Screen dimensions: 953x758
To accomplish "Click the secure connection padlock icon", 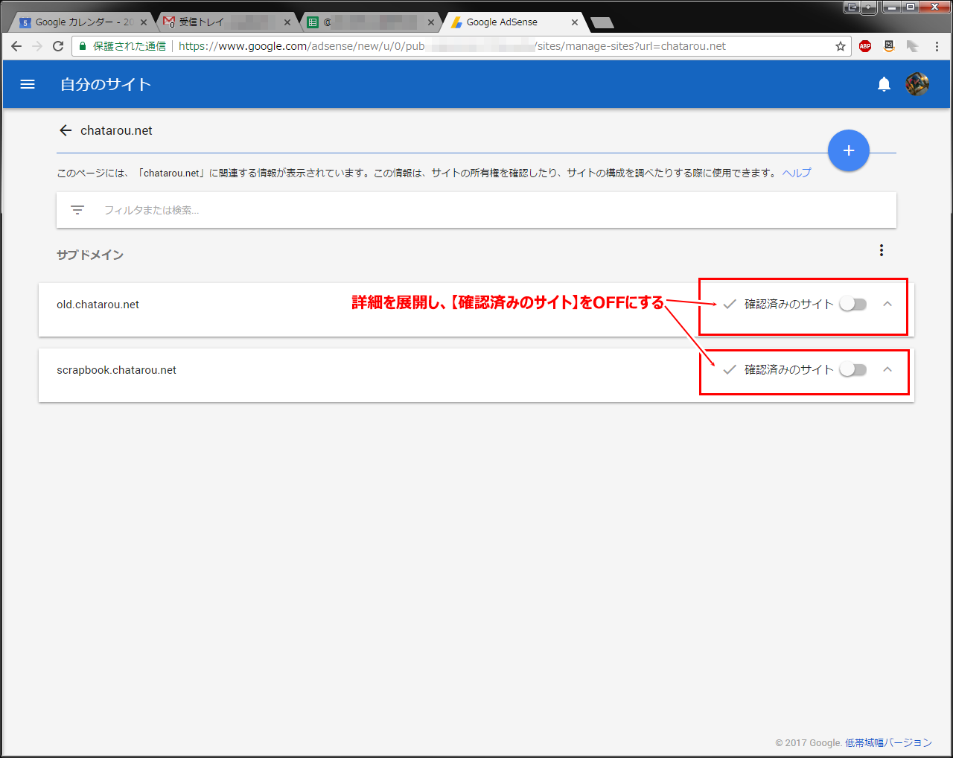I will 83,46.
